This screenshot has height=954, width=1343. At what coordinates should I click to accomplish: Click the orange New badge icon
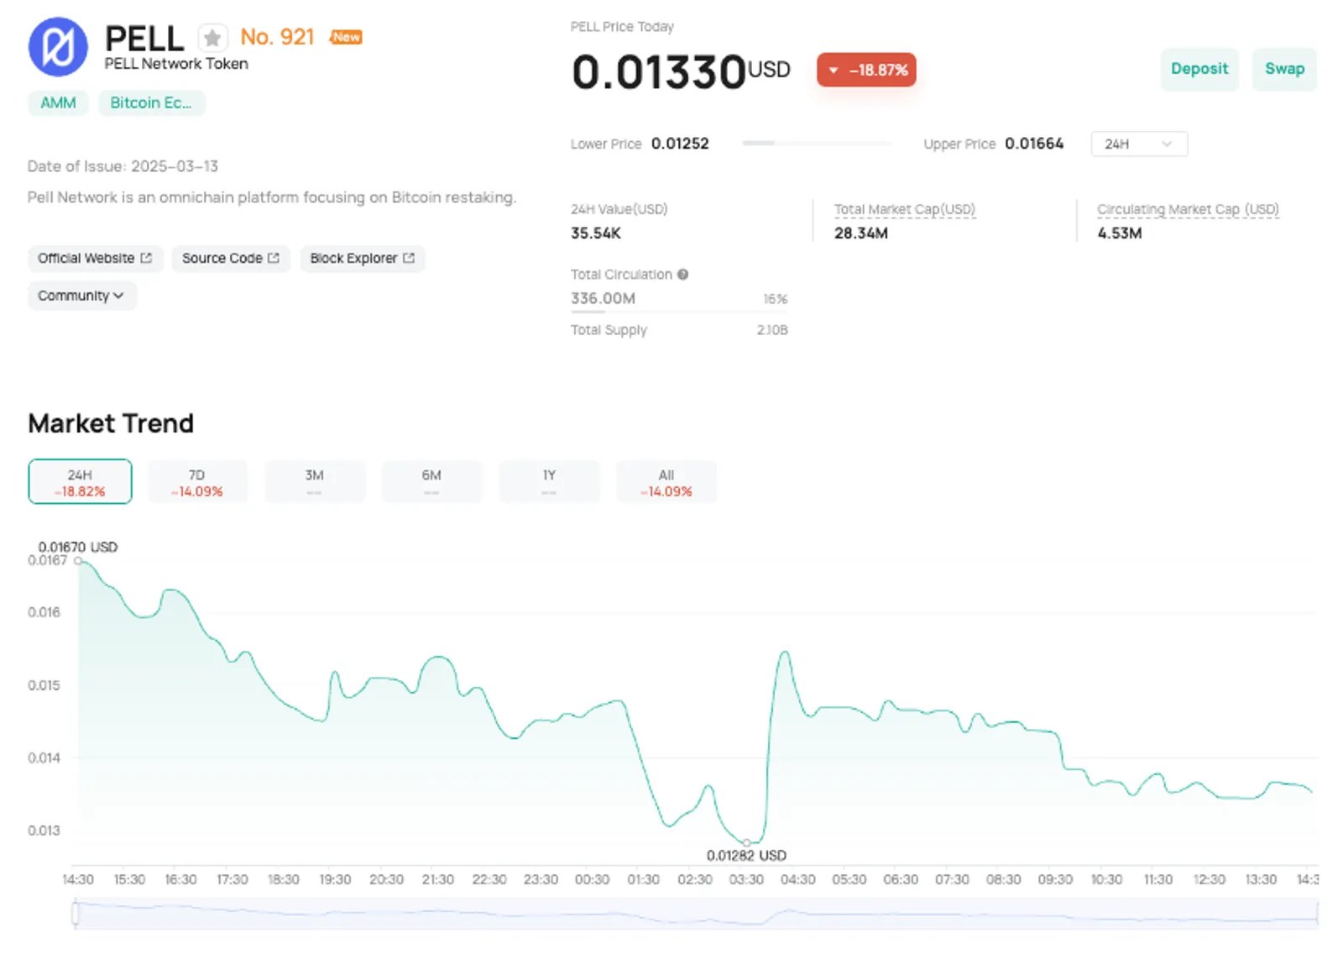coord(346,37)
